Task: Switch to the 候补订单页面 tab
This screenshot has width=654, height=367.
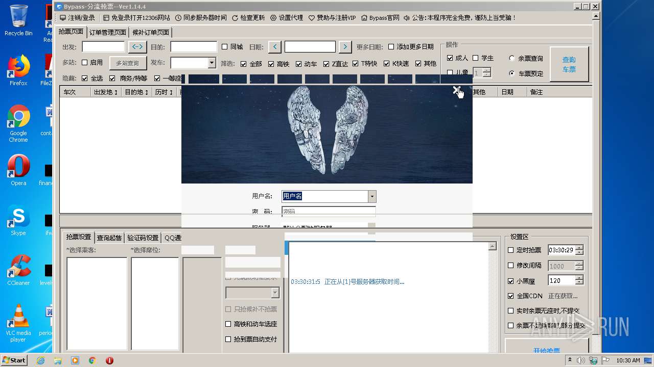Action: (x=151, y=32)
